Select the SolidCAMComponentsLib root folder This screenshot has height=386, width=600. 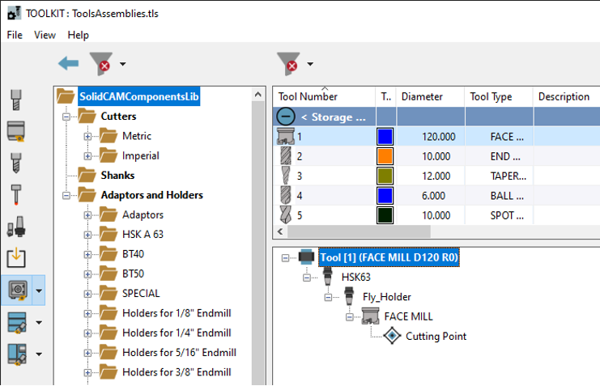(x=139, y=96)
